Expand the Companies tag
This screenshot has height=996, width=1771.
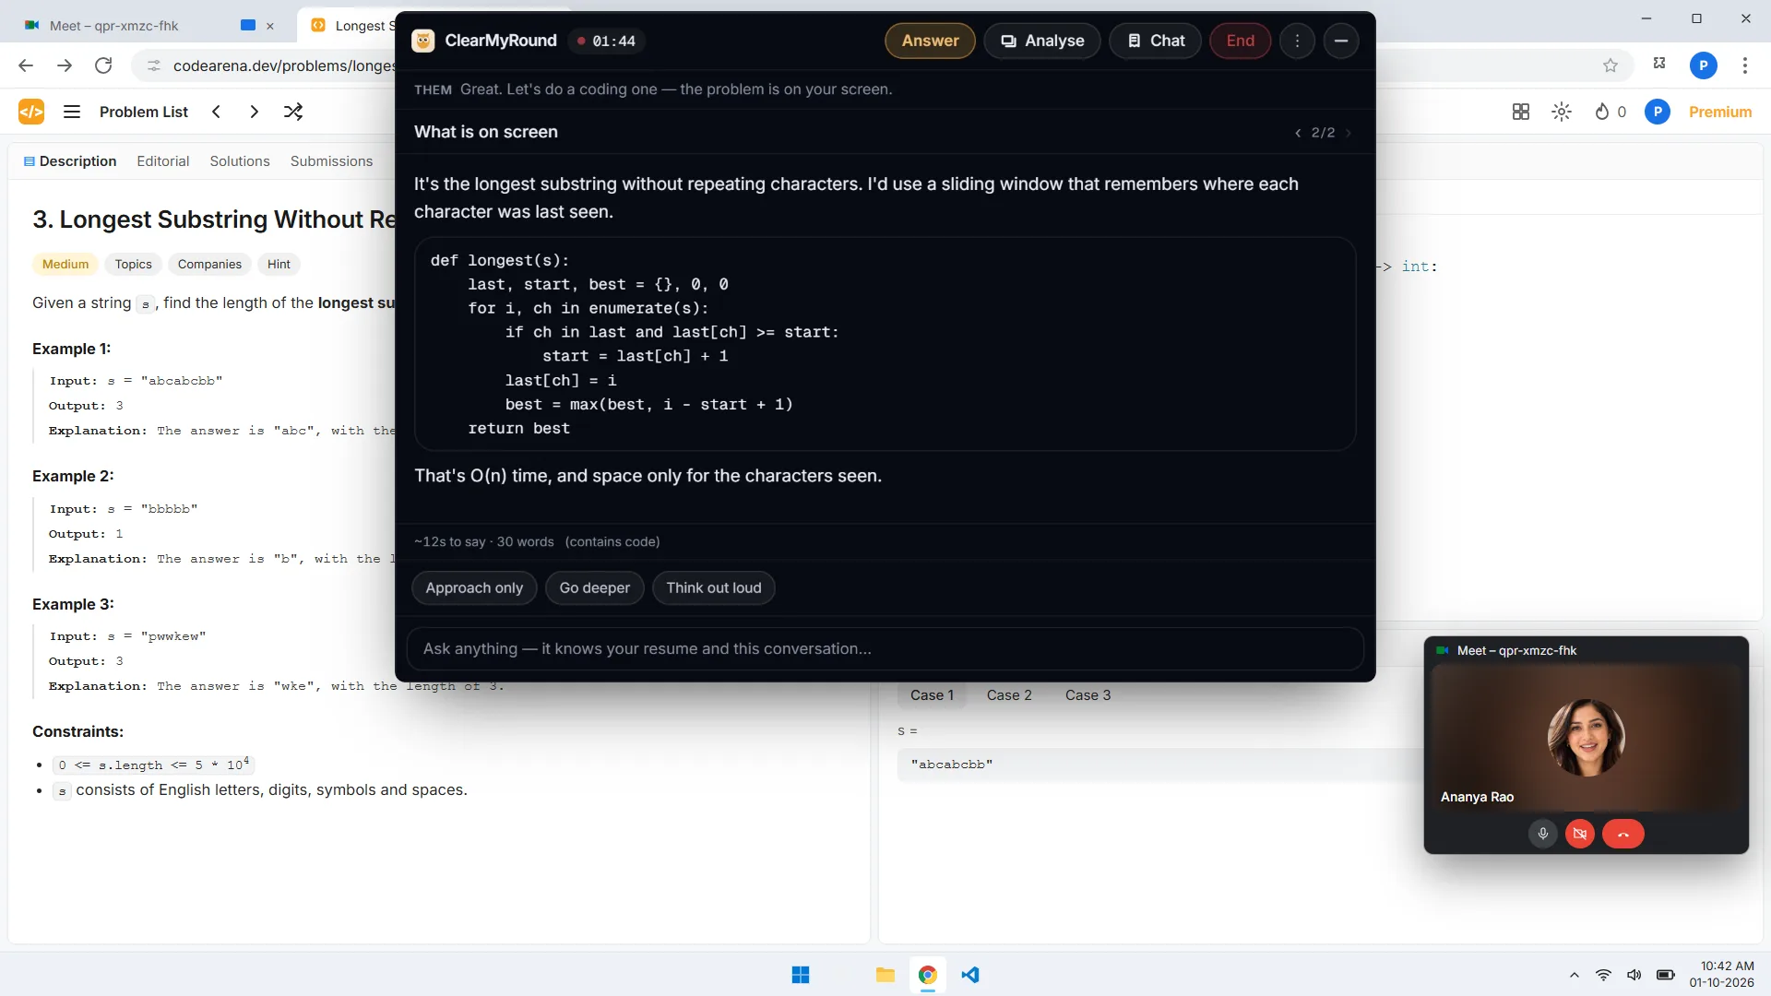(x=209, y=265)
